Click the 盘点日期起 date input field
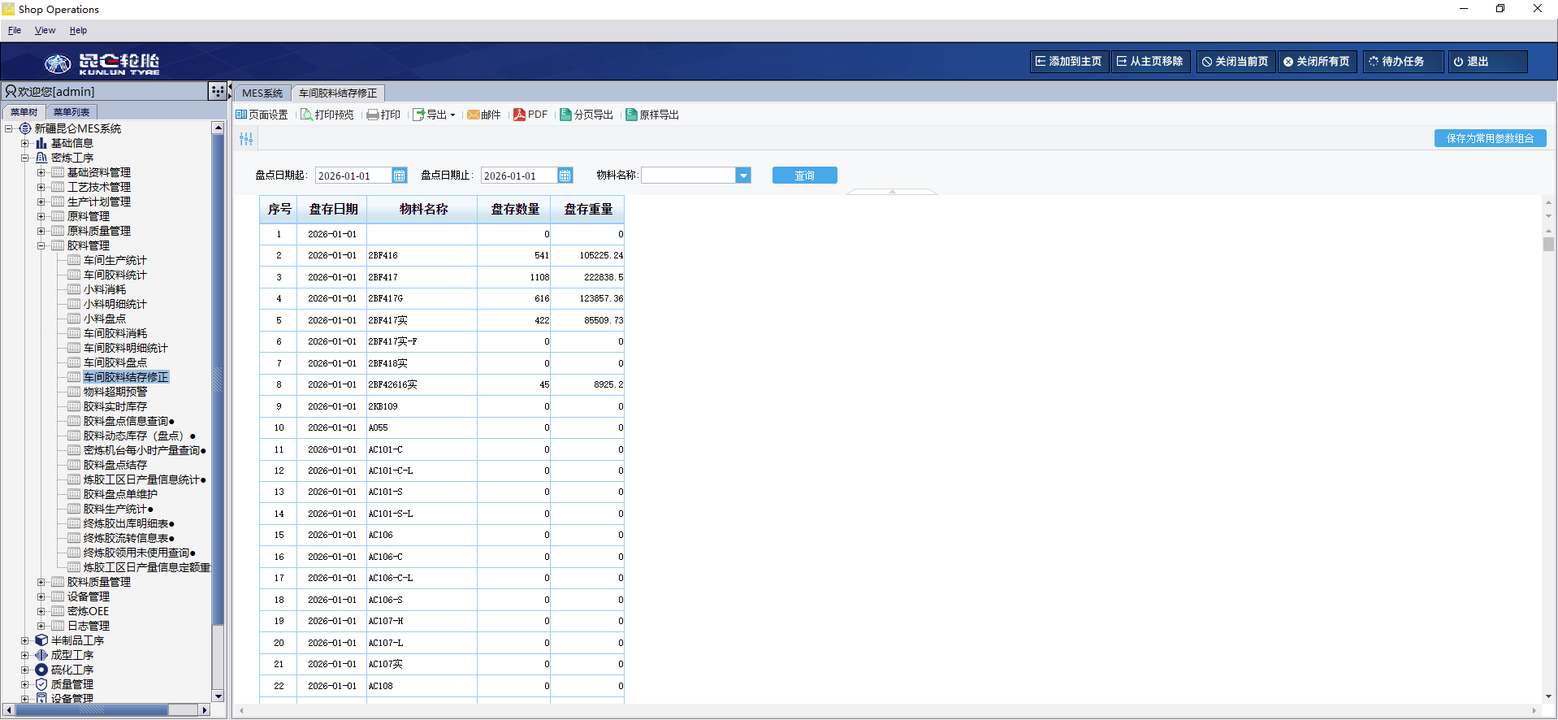 click(x=353, y=176)
